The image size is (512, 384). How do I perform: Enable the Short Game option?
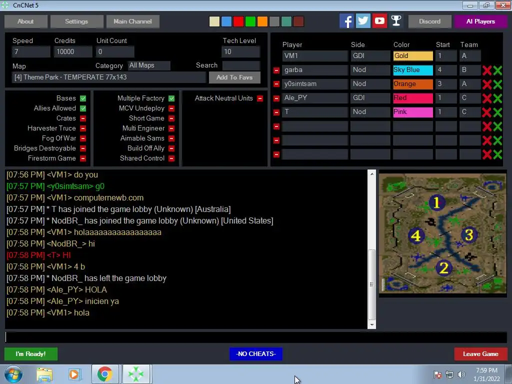tap(171, 118)
